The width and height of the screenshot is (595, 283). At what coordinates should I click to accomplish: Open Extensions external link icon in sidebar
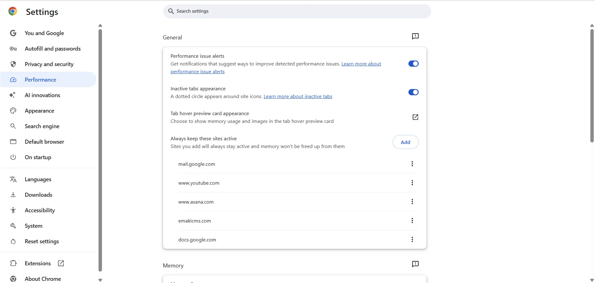coord(61,263)
